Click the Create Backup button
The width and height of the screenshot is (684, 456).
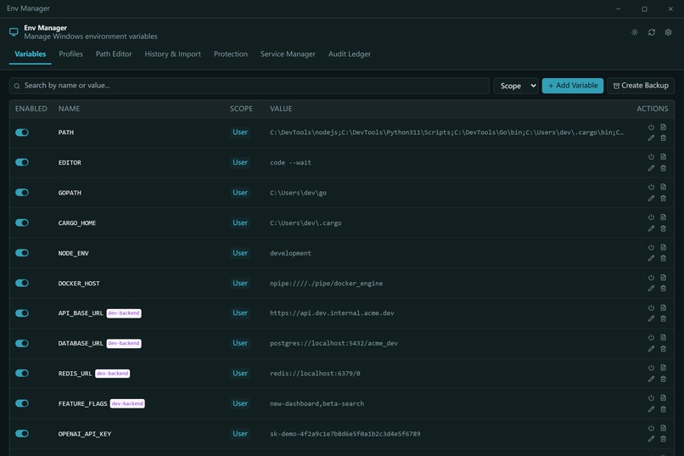click(x=641, y=86)
